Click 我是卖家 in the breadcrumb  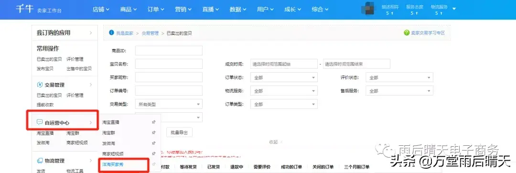(x=125, y=33)
